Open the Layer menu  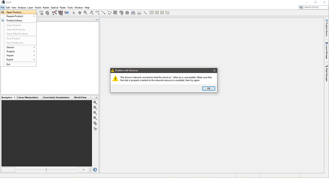(31, 8)
